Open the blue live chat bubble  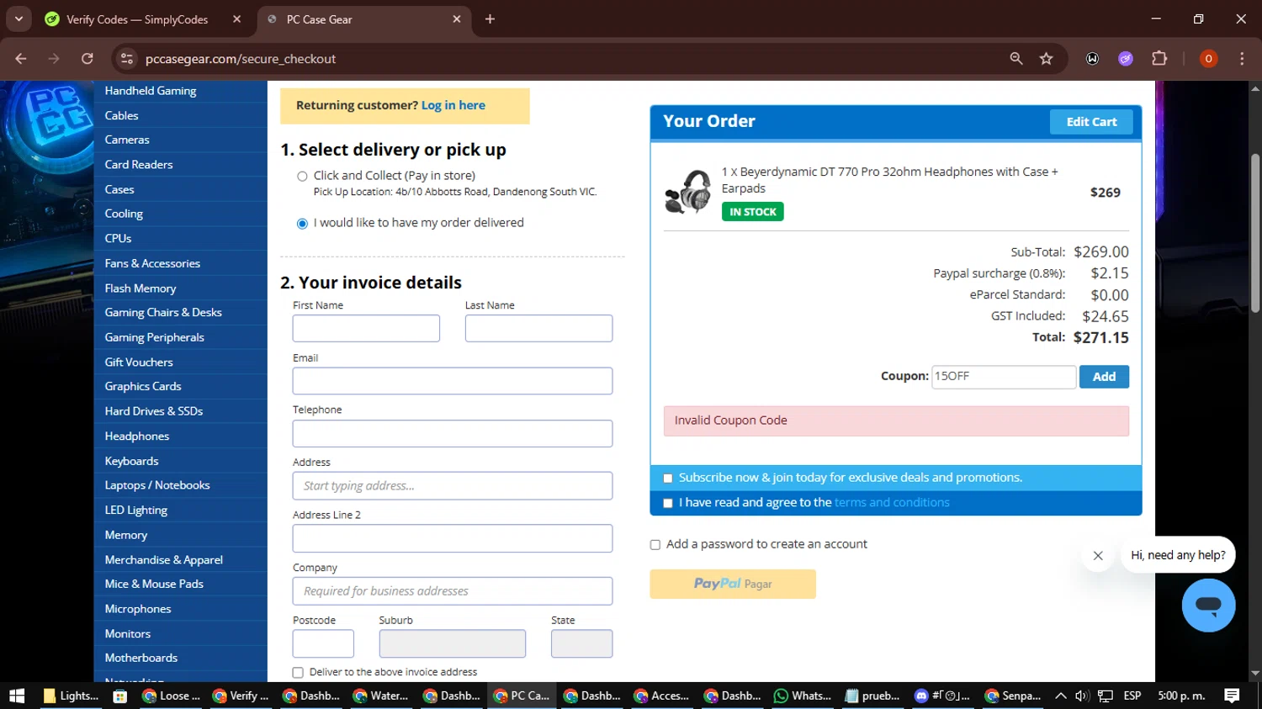pos(1208,605)
